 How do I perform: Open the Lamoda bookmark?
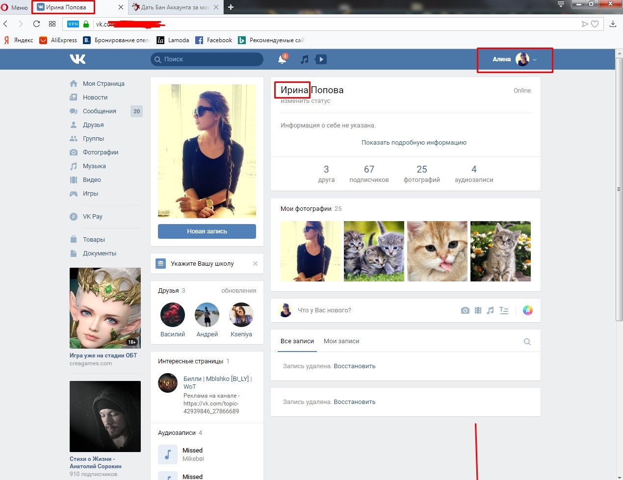click(x=173, y=40)
